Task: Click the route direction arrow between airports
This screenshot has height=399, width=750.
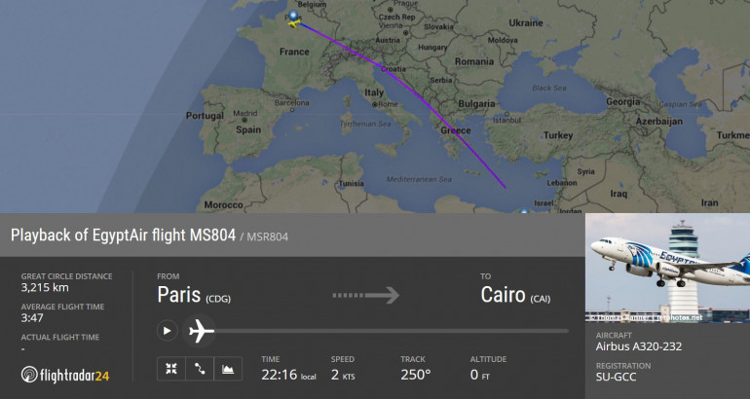Action: click(x=365, y=295)
